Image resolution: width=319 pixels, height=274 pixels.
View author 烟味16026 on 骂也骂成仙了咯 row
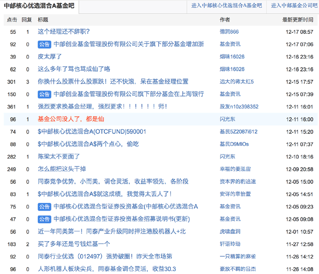[232, 69]
